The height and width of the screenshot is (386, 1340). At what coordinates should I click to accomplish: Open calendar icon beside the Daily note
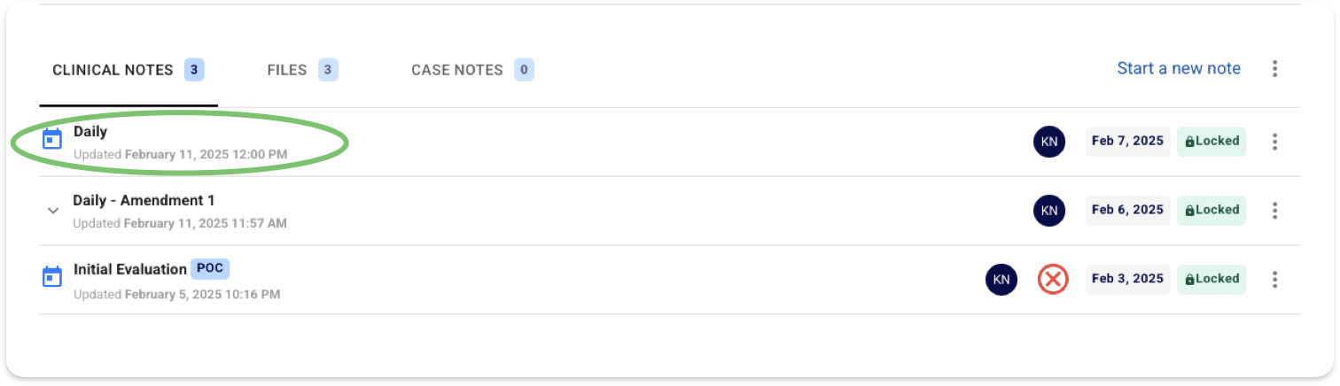52,139
